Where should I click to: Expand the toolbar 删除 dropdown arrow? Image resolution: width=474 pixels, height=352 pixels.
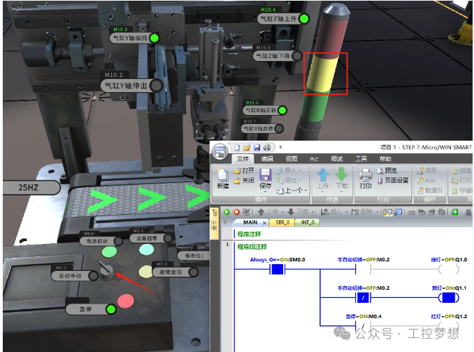(377, 212)
